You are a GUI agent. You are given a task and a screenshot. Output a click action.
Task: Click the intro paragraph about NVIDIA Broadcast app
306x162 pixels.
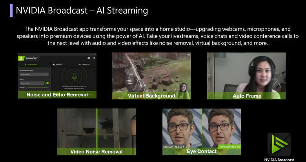pyautogui.click(x=157, y=36)
